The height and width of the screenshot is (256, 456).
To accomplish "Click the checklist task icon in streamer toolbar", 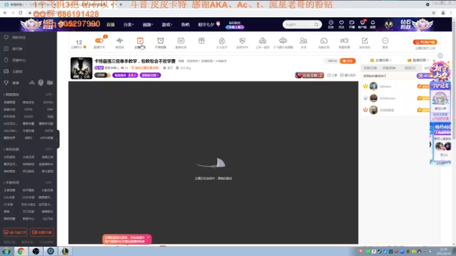I will tap(140, 40).
